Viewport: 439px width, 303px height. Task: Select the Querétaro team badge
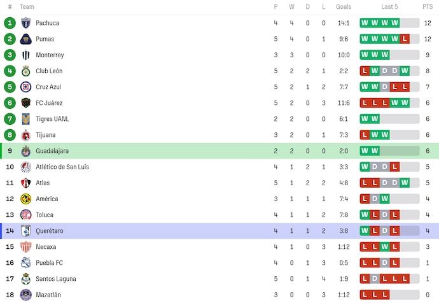pos(26,230)
